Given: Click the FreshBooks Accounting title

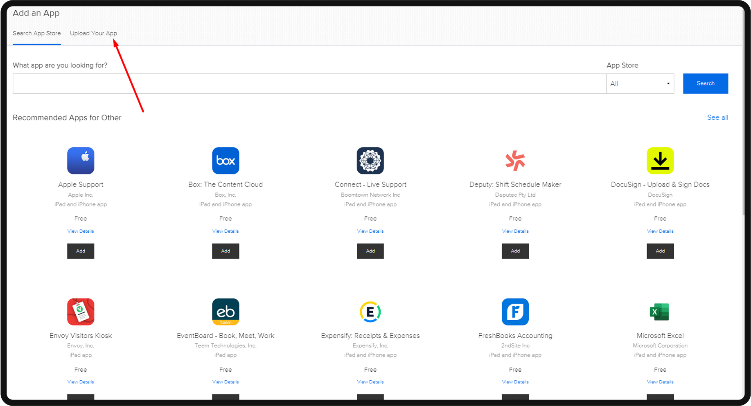Looking at the screenshot, I should coord(515,336).
